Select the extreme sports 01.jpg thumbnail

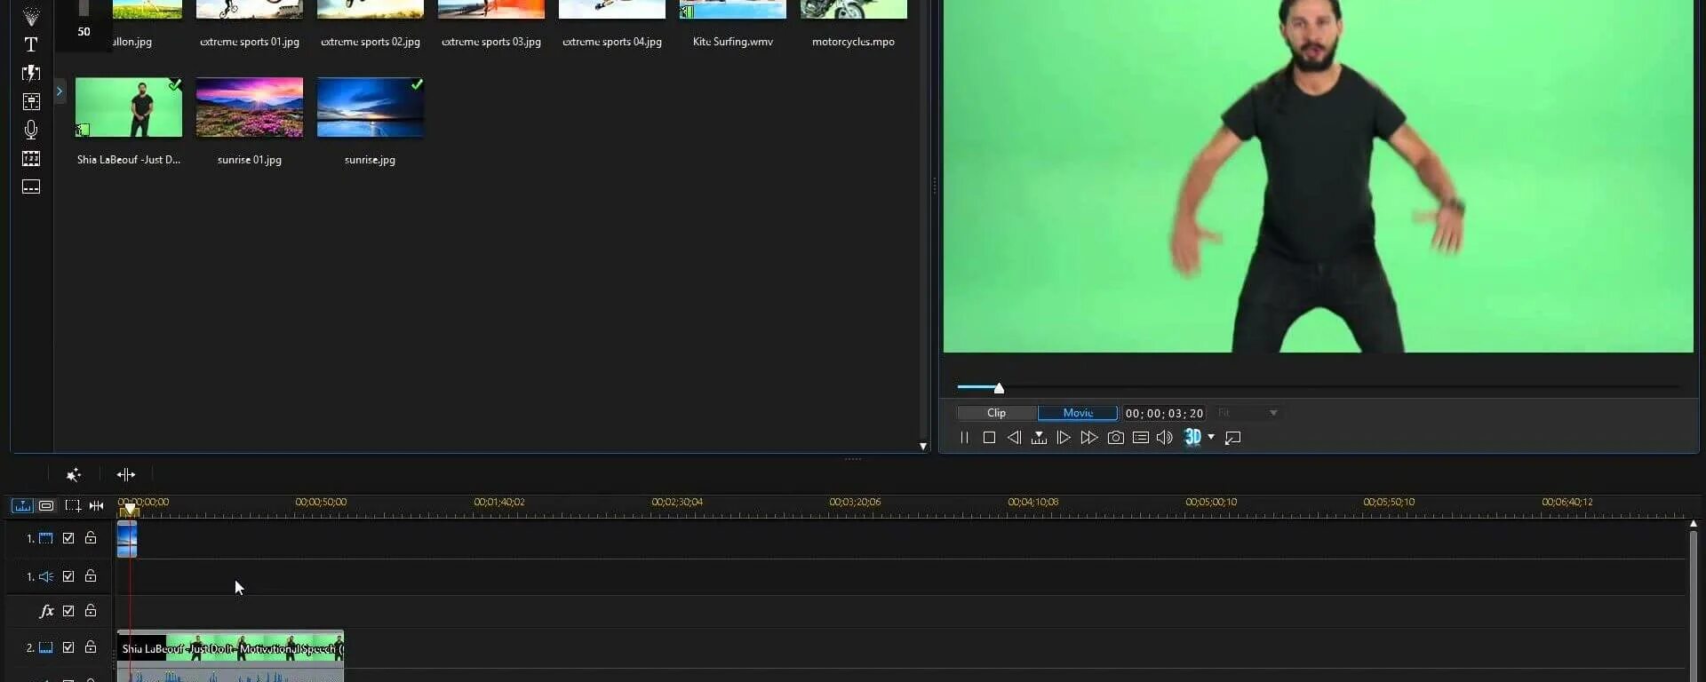point(250,9)
